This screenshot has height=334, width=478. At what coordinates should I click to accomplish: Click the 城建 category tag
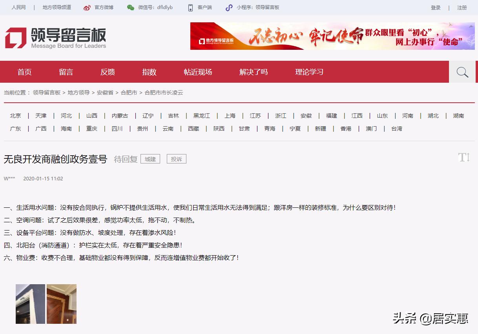[150, 159]
